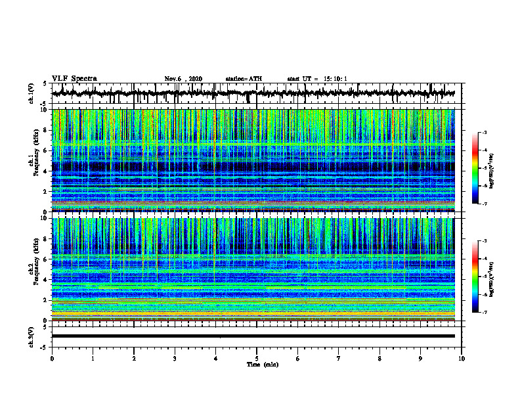520x402 pixels.
Task: Click the ch.1 spectrogram panel
Action: [253, 160]
